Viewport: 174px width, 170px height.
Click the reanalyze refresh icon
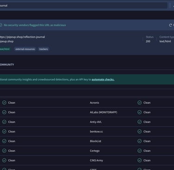170,25
